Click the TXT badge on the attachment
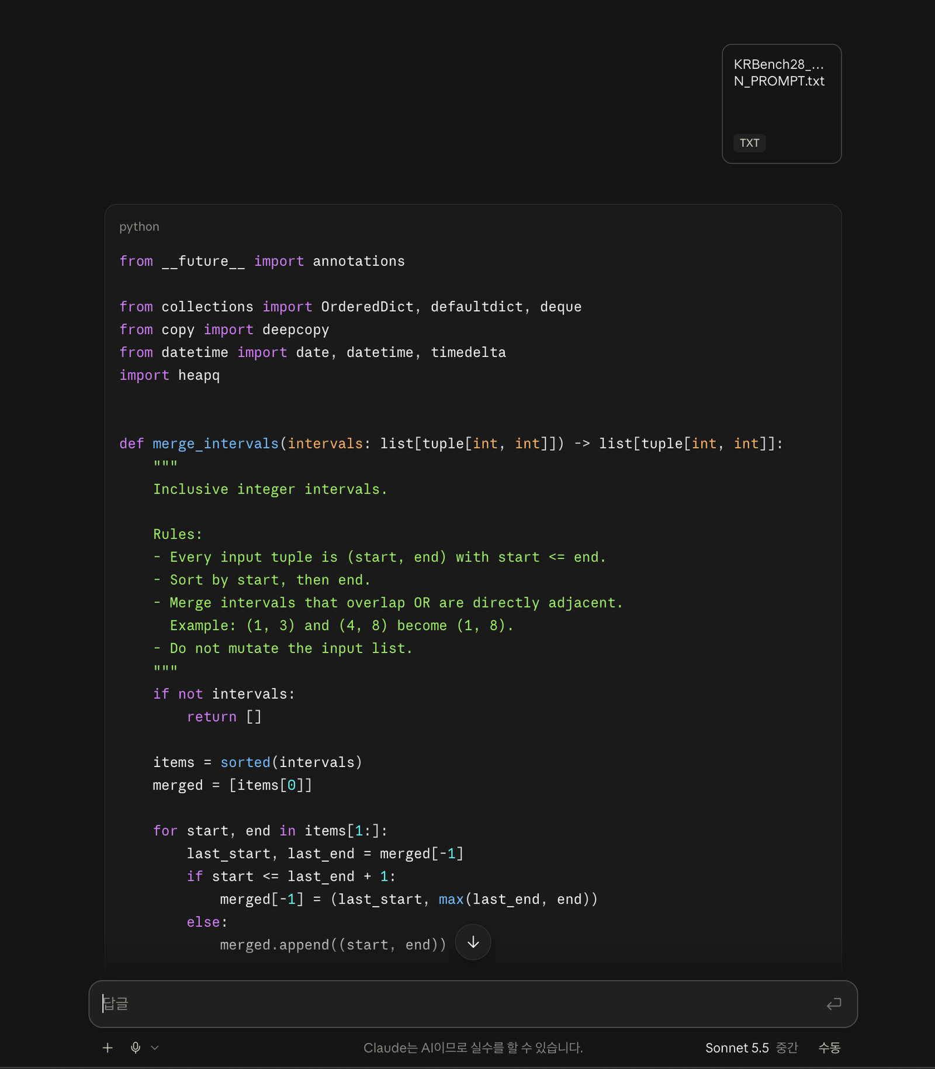935x1069 pixels. [x=749, y=143]
